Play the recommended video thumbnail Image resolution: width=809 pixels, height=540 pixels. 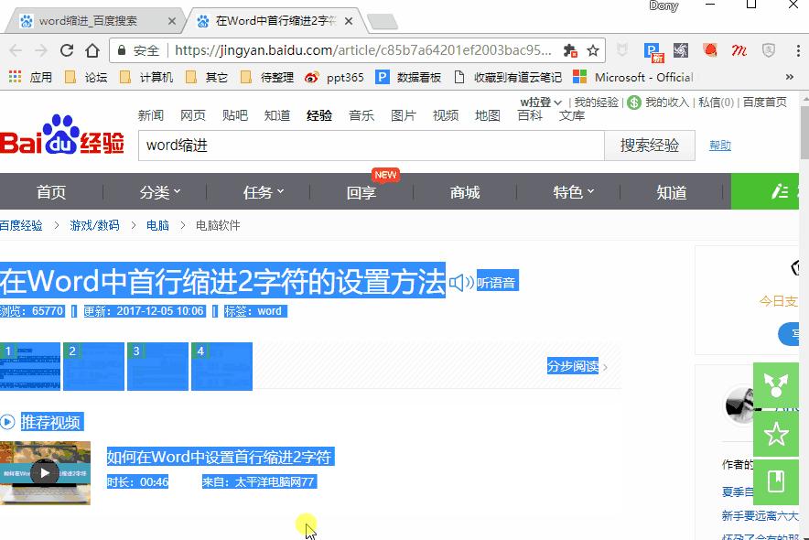[44, 472]
